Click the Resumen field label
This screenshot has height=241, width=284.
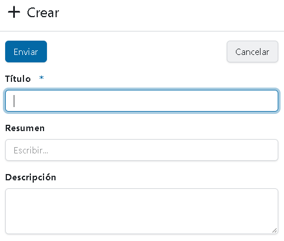[x=25, y=128]
